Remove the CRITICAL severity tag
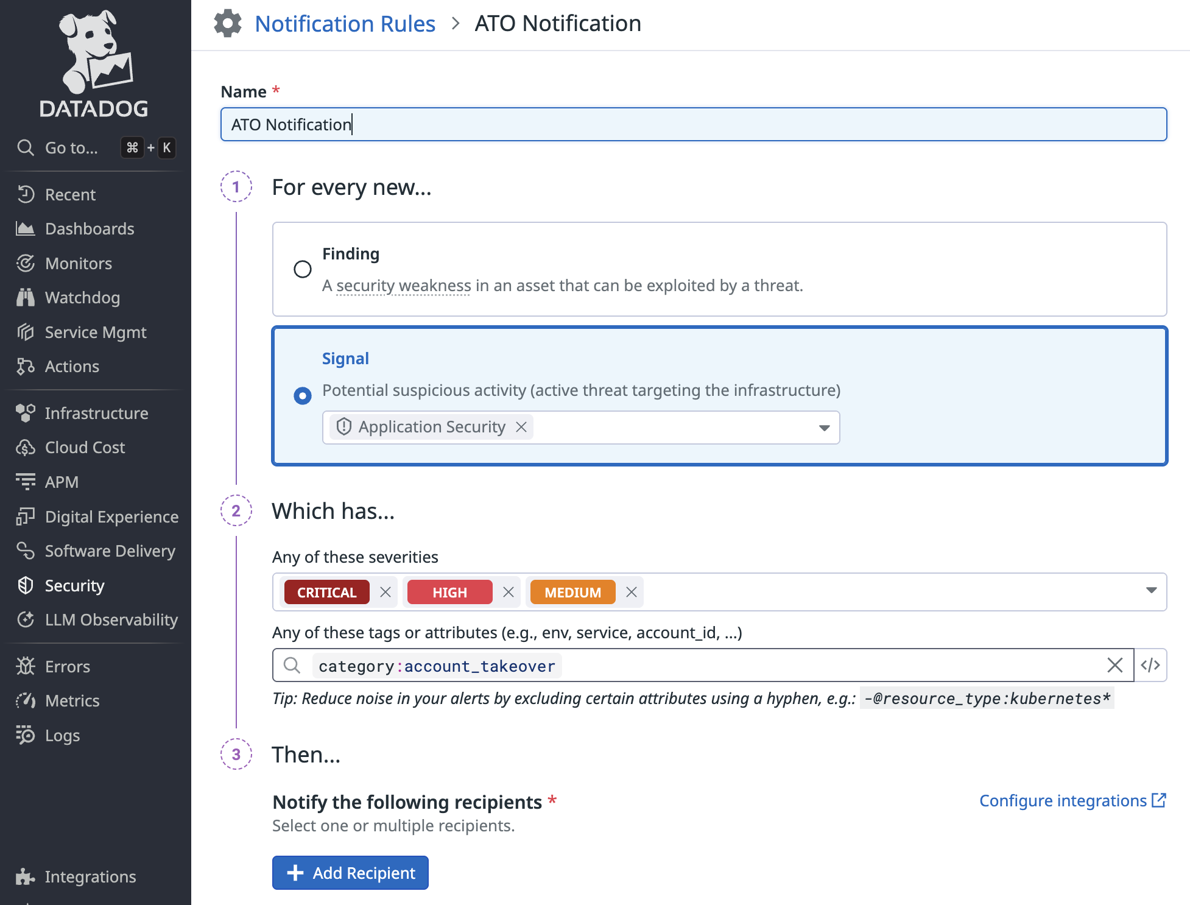The width and height of the screenshot is (1190, 905). (x=386, y=592)
